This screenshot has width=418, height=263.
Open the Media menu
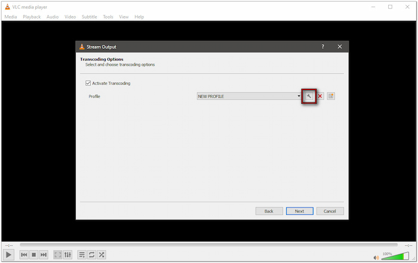(x=11, y=17)
